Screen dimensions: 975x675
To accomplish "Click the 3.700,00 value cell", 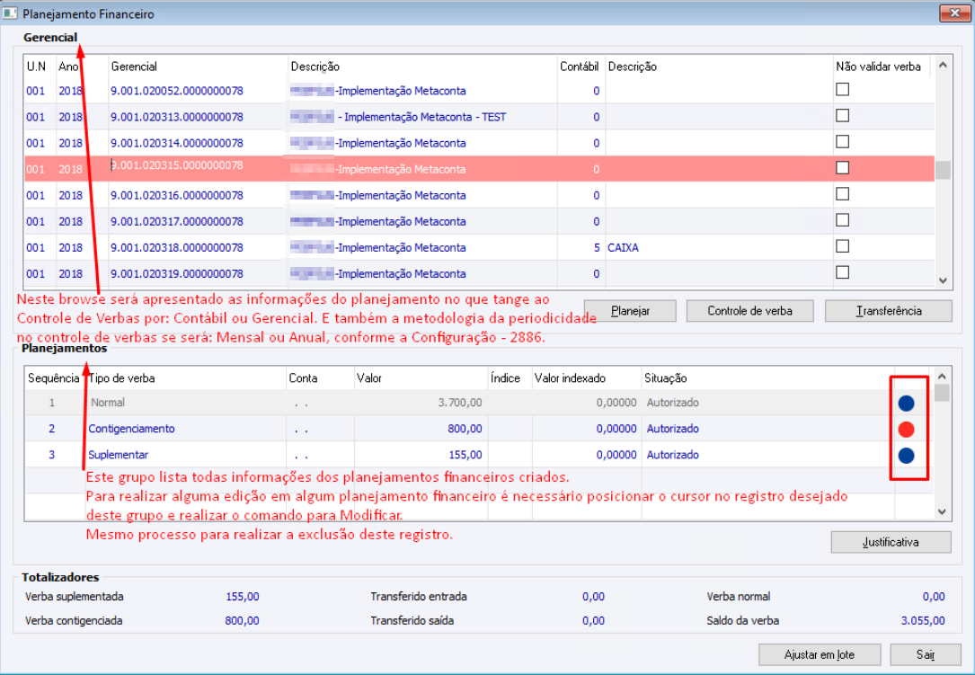I will [x=459, y=404].
